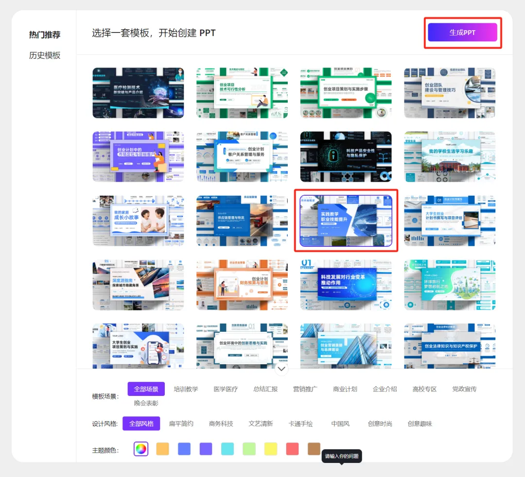Pick the 供应链管理与物流 template
This screenshot has width=525, height=477.
tap(242, 221)
